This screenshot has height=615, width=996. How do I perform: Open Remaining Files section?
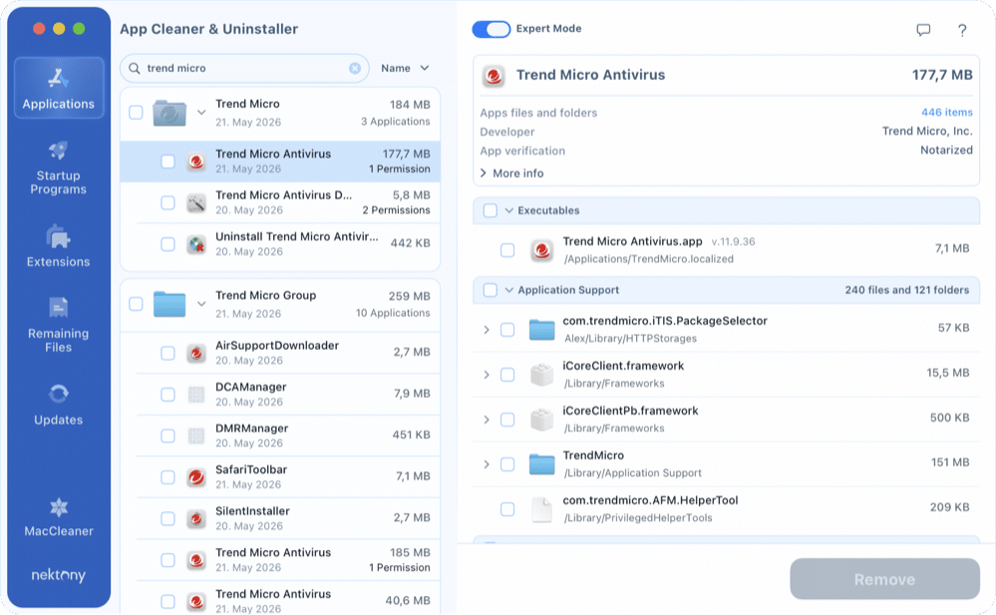pyautogui.click(x=59, y=325)
